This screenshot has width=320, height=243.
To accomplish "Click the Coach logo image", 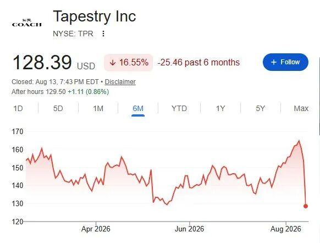I will click(27, 23).
